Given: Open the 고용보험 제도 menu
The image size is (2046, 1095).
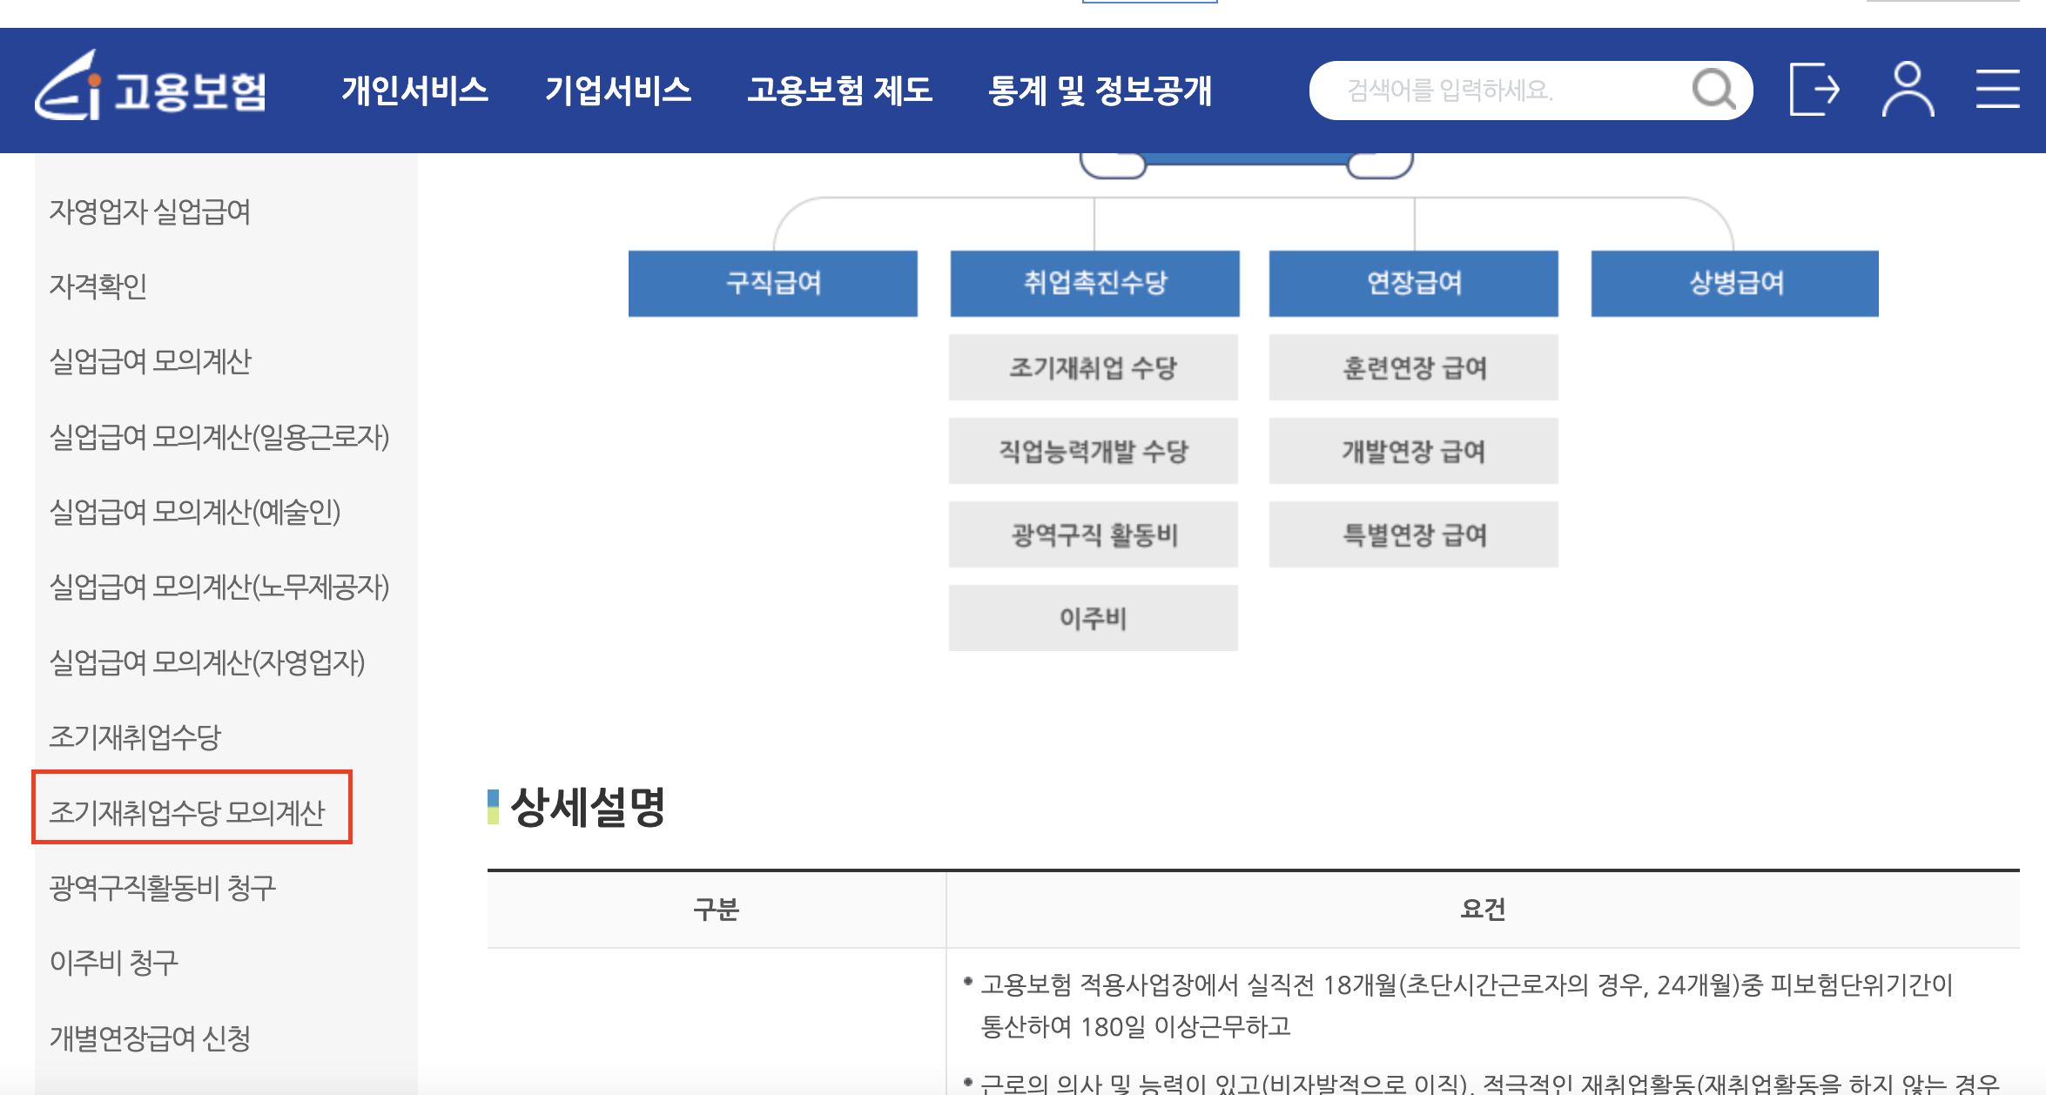Looking at the screenshot, I should (x=839, y=91).
